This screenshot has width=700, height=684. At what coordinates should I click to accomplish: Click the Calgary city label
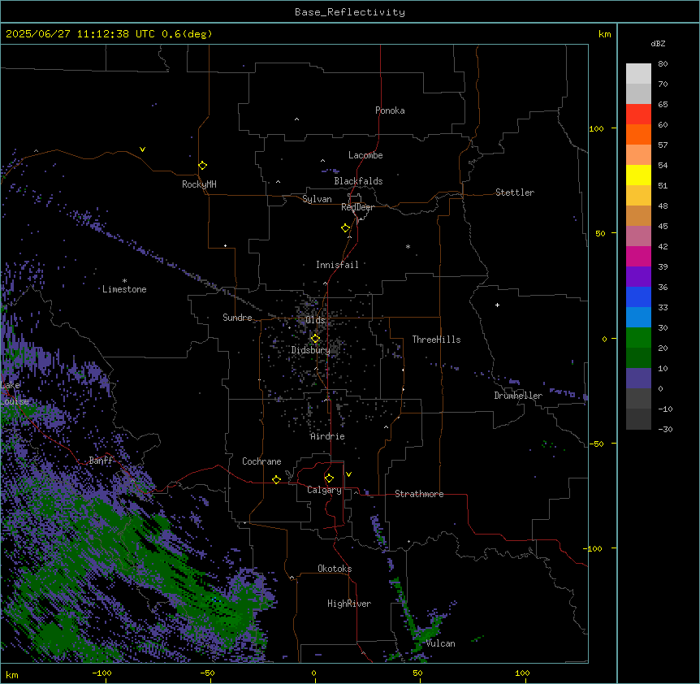[324, 490]
